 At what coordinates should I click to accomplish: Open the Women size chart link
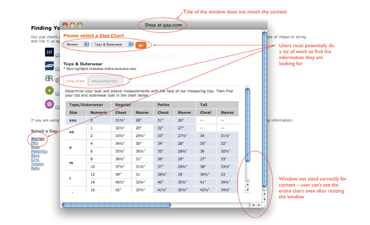point(38,139)
